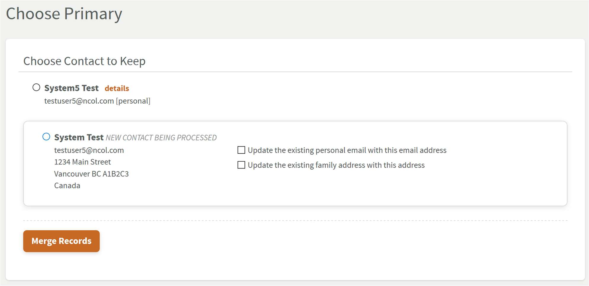Click the new contact's email below System Test
The image size is (589, 286).
(89, 150)
